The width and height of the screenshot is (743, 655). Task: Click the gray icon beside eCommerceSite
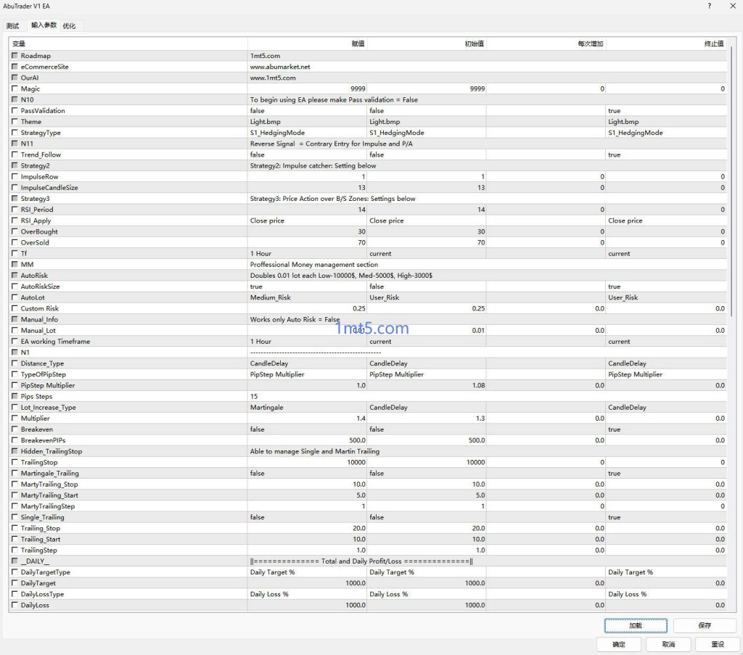coord(15,67)
